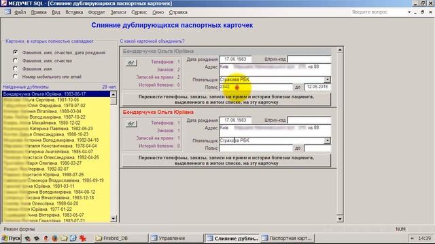Launch the red asterisk quick launch icon
The height and width of the screenshot is (244, 435).
point(83,238)
